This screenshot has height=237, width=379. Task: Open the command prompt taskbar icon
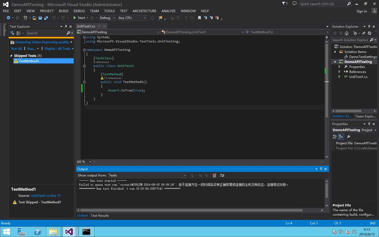(86, 232)
